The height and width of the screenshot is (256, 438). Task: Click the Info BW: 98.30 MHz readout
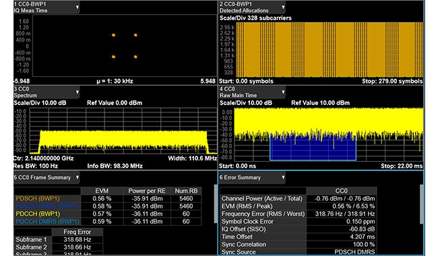pyautogui.click(x=115, y=166)
